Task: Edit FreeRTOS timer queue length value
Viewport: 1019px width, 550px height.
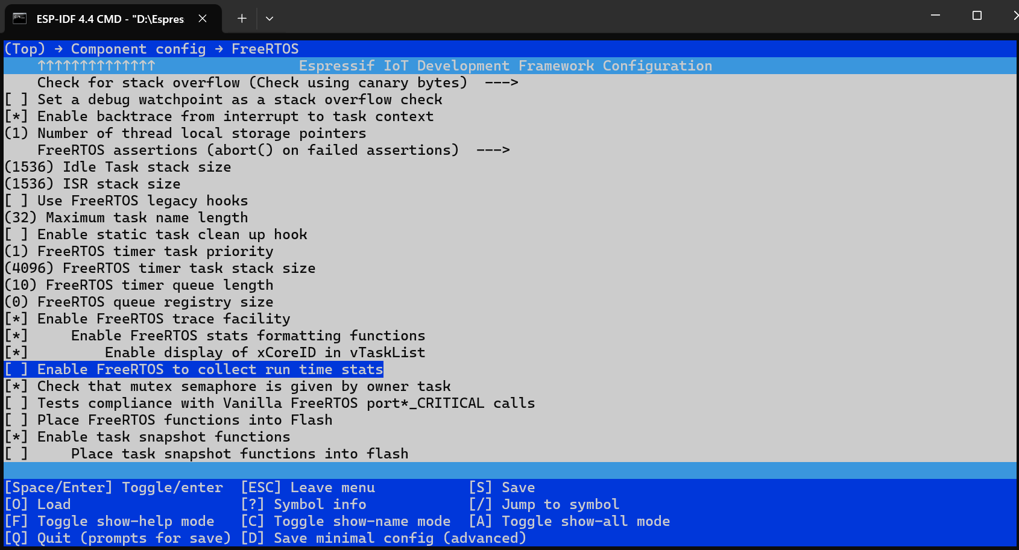Action: tap(139, 285)
